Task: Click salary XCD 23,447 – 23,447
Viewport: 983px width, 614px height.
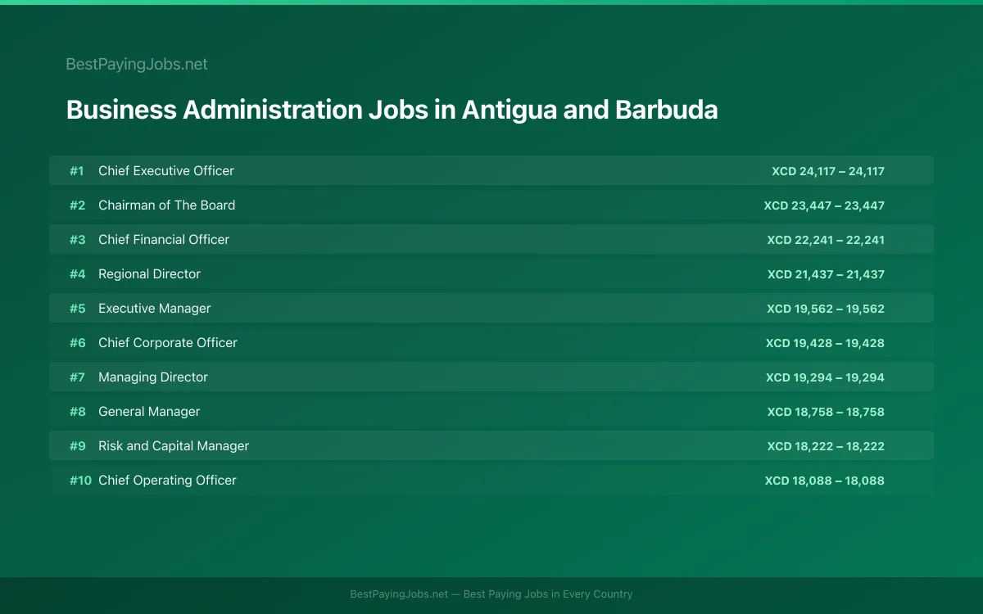Action: pos(824,205)
